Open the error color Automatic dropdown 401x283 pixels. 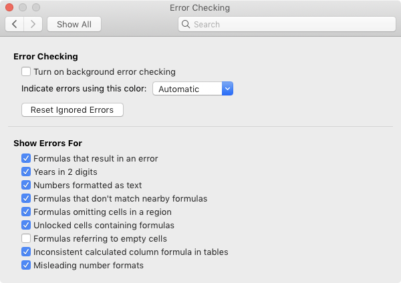pyautogui.click(x=192, y=88)
